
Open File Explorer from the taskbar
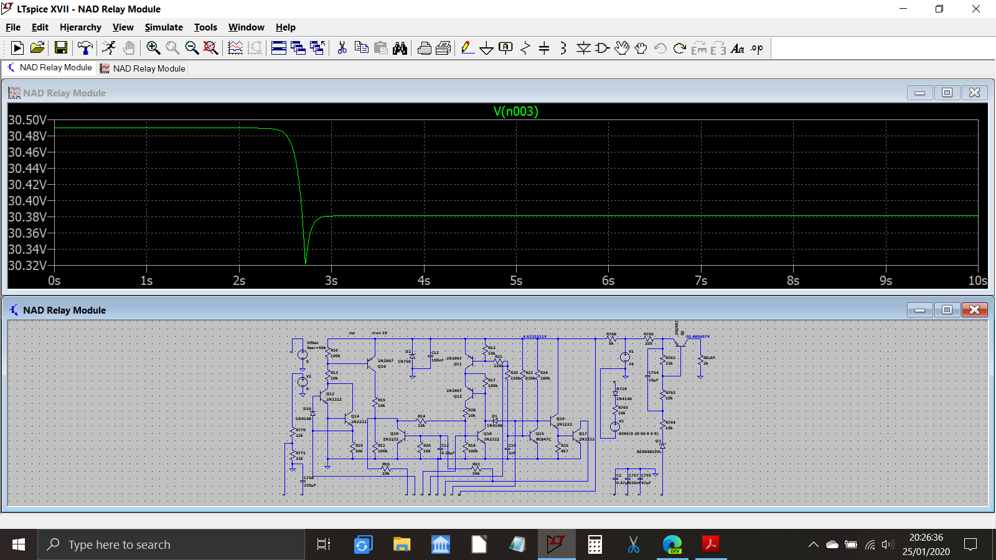[402, 545]
